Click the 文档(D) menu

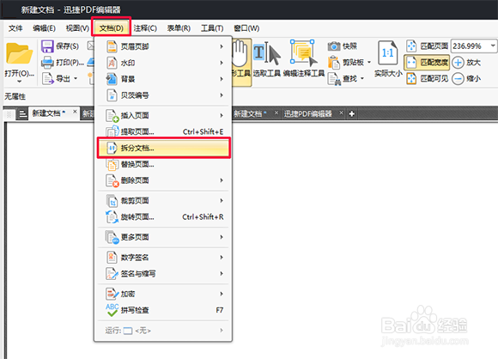pos(111,28)
